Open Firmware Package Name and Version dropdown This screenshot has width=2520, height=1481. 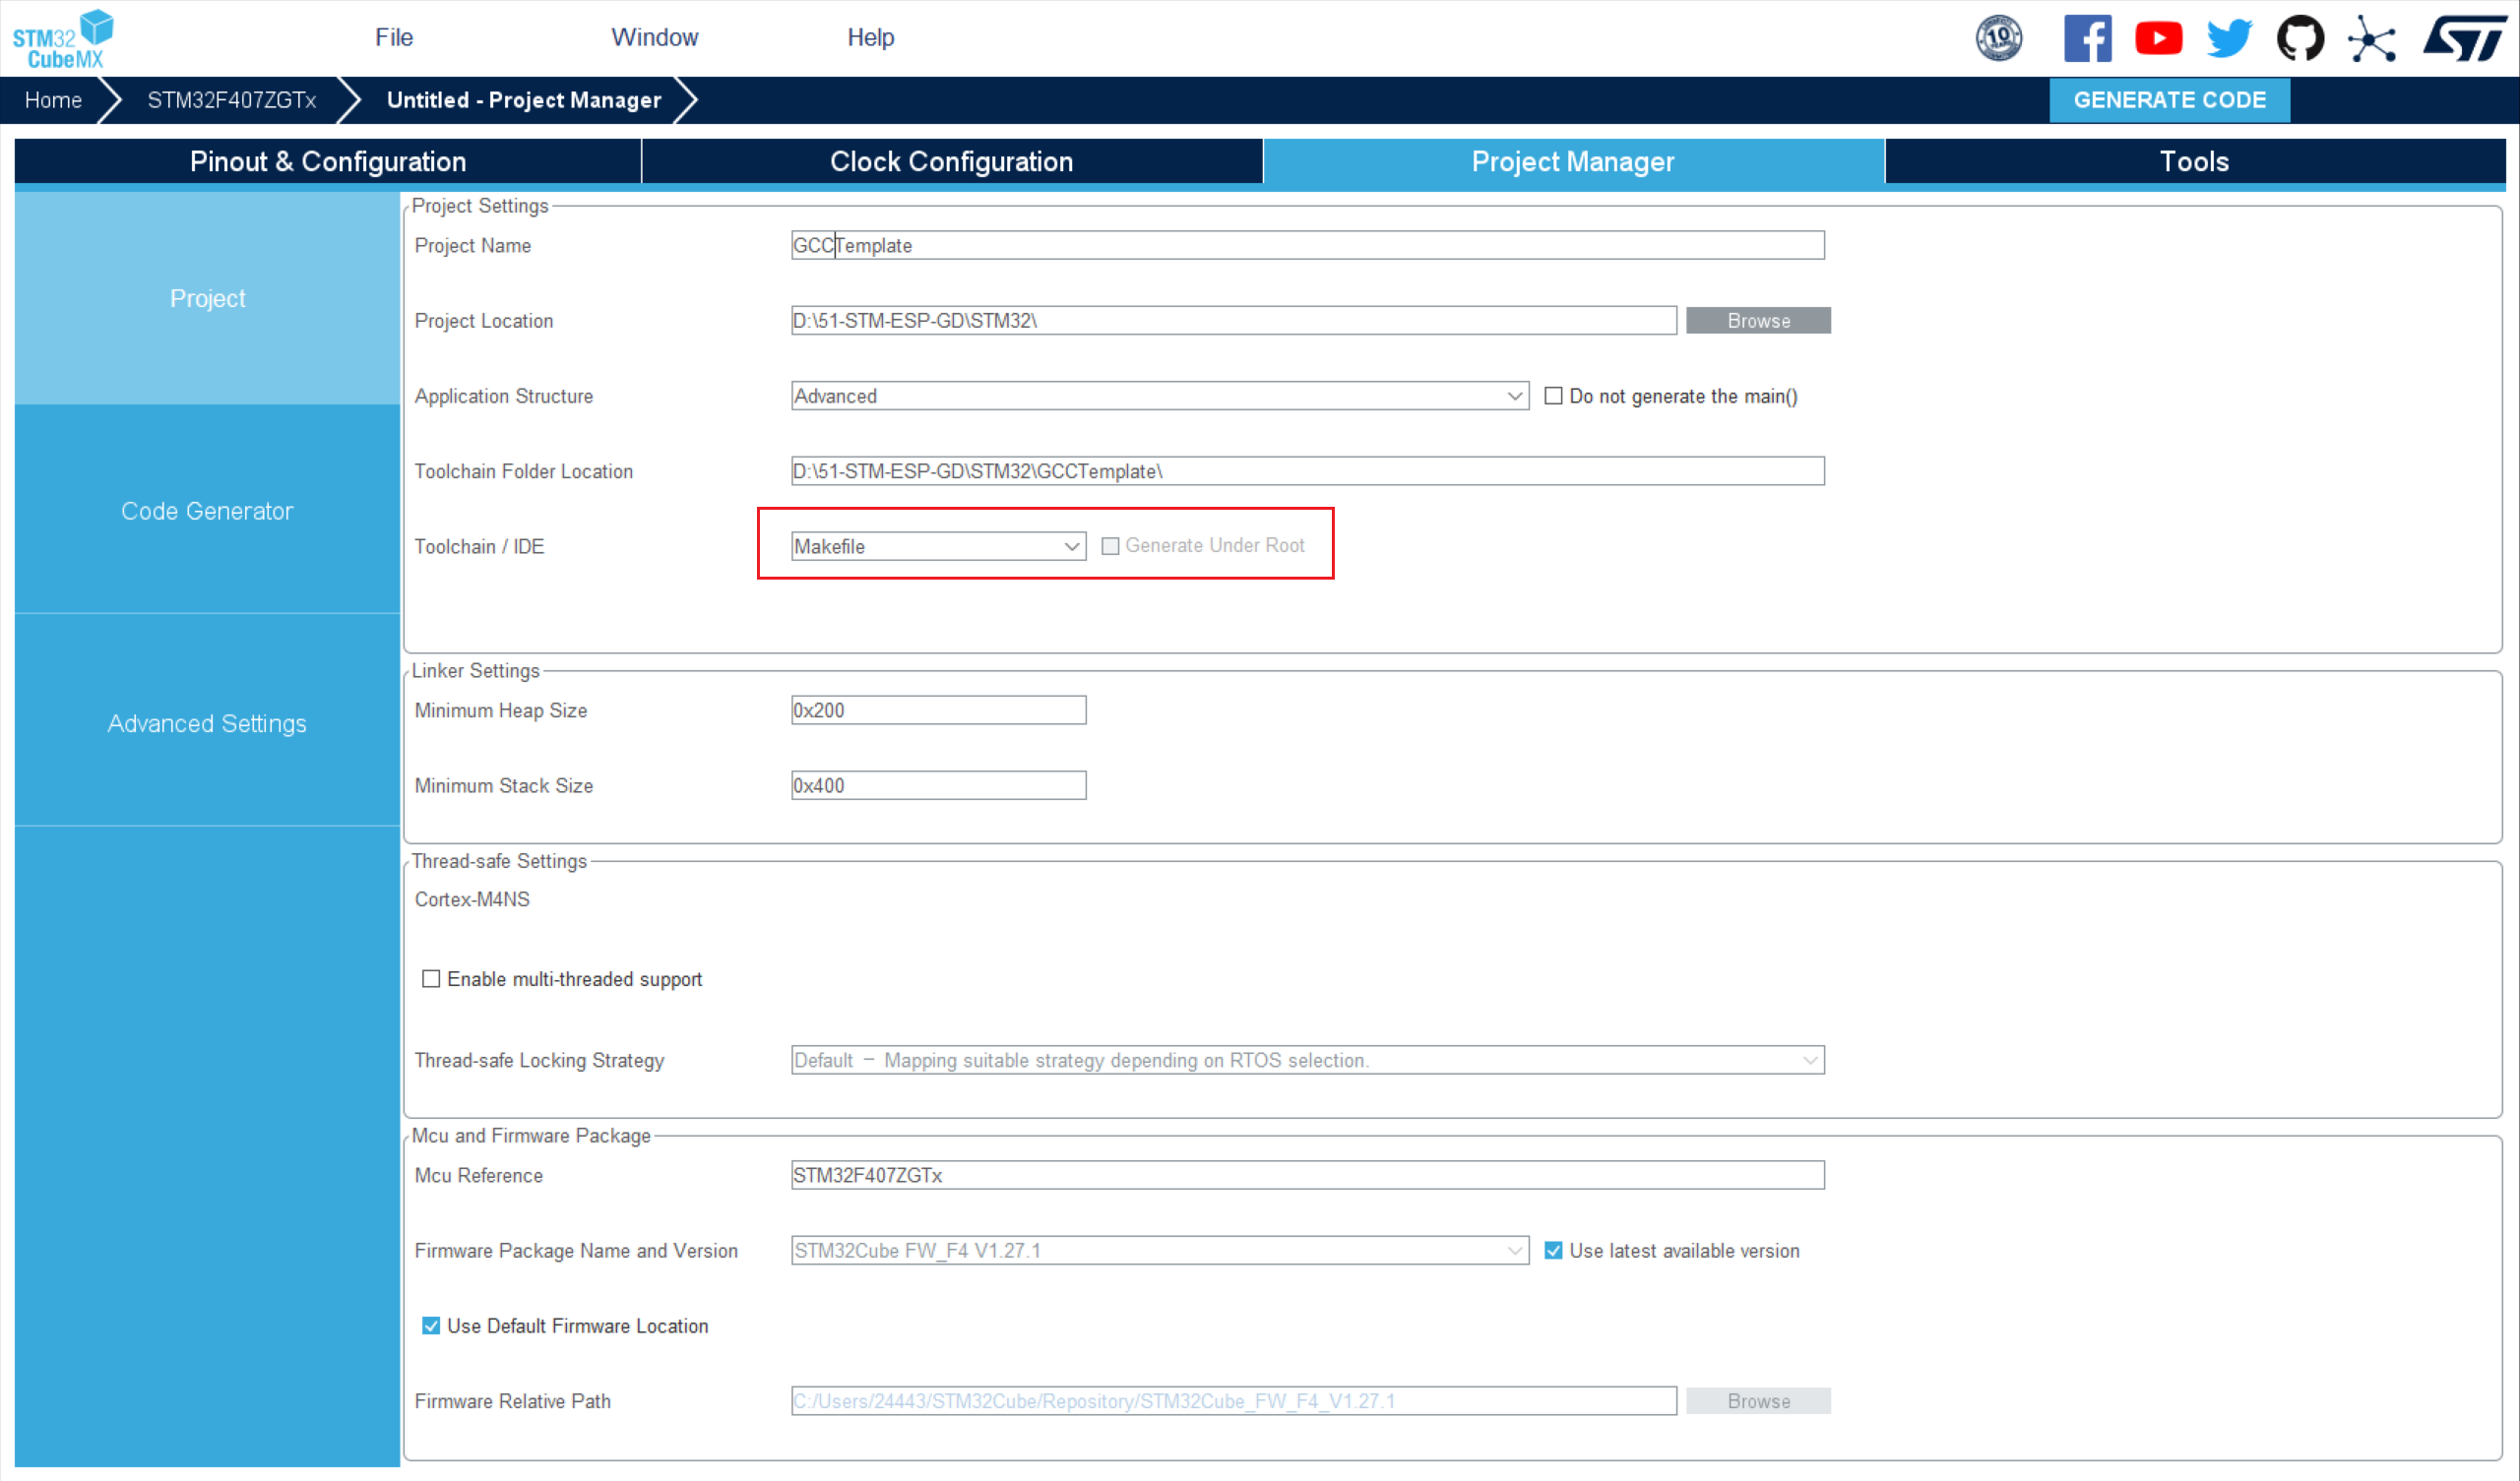pos(1159,1251)
